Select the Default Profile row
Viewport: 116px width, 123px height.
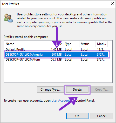click(x=57, y=50)
